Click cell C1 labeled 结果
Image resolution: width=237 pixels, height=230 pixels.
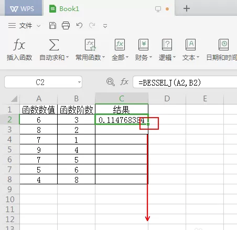tap(122, 109)
